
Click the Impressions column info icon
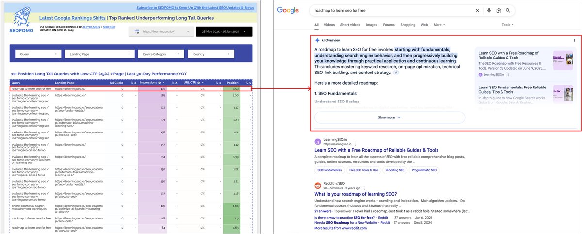[159, 83]
